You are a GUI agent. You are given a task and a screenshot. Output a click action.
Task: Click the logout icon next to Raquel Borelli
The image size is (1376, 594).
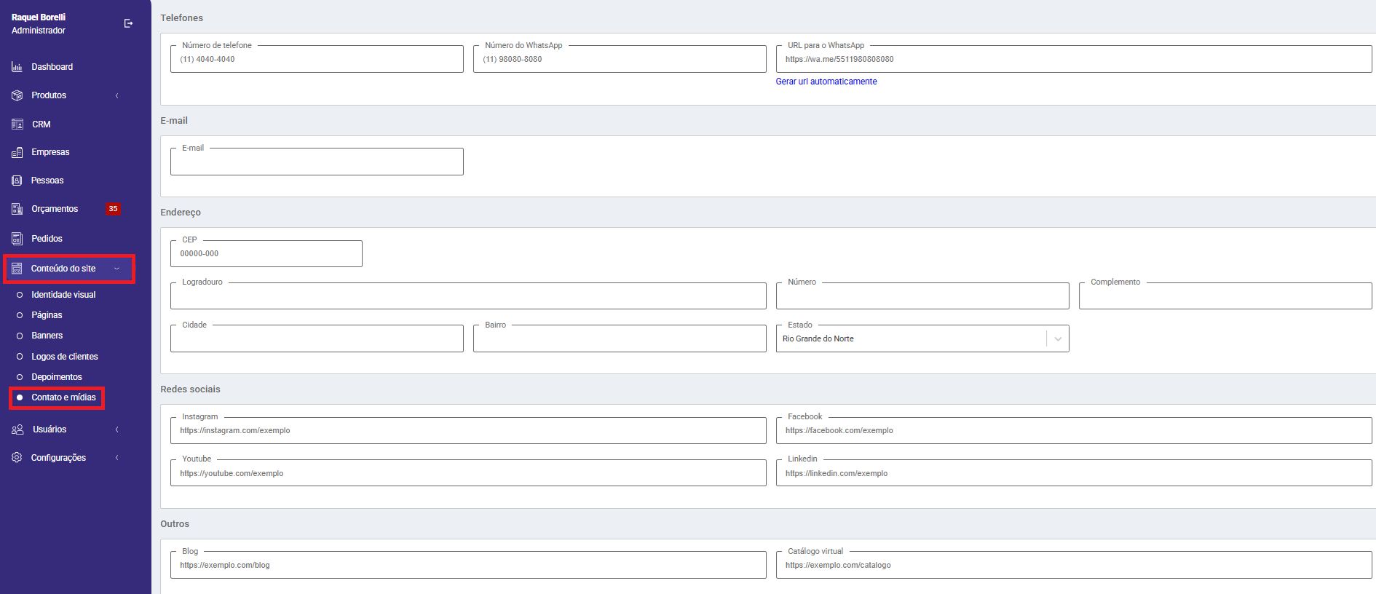[128, 23]
